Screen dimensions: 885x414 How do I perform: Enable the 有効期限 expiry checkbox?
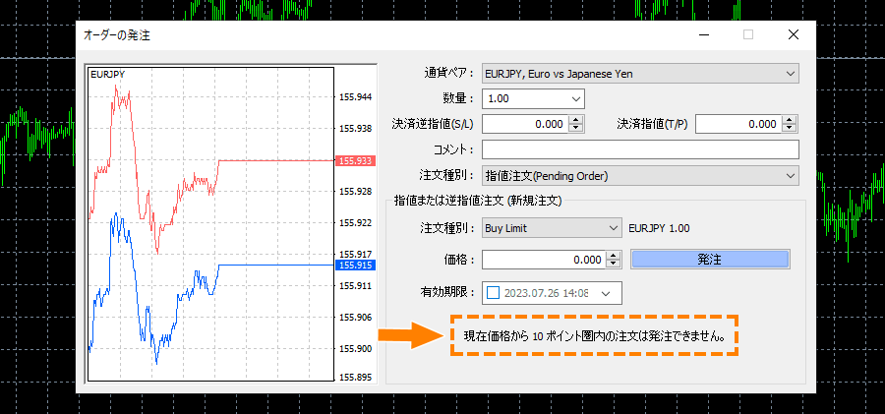493,292
